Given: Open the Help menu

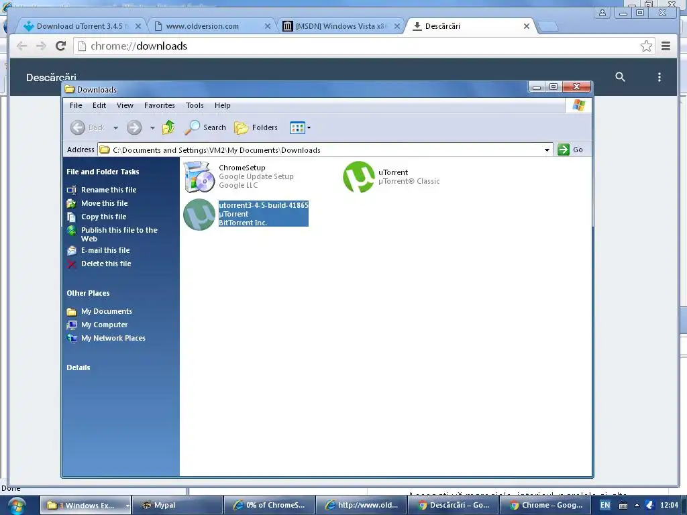Looking at the screenshot, I should pyautogui.click(x=222, y=105).
